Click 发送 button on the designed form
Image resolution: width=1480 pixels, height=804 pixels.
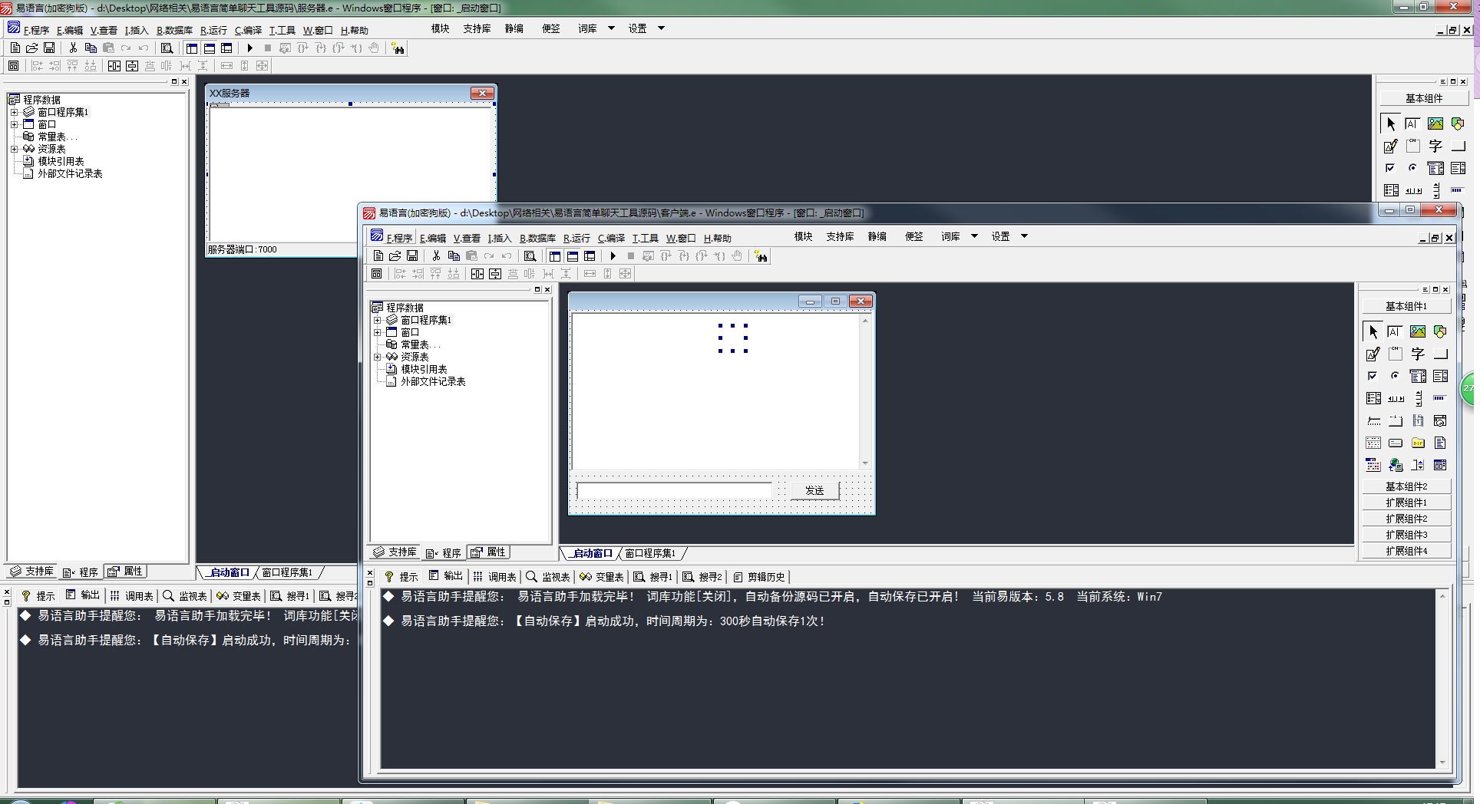point(814,490)
